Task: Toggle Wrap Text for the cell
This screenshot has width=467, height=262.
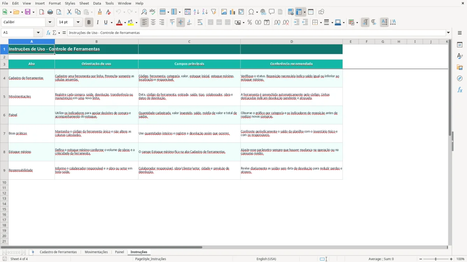Action: pyautogui.click(x=200, y=23)
